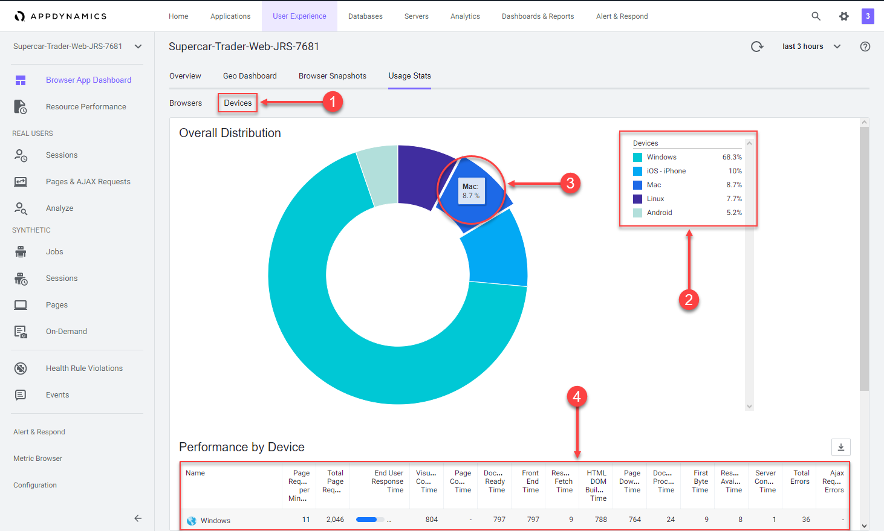This screenshot has height=531, width=884.
Task: Open Configuration in sidebar
Action: [x=35, y=485]
